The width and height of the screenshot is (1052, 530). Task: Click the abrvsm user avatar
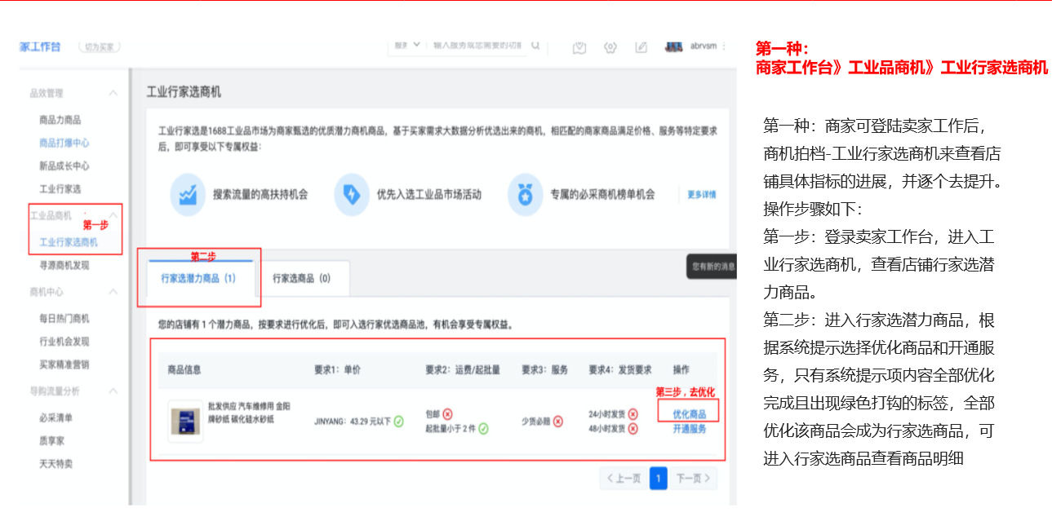[674, 46]
